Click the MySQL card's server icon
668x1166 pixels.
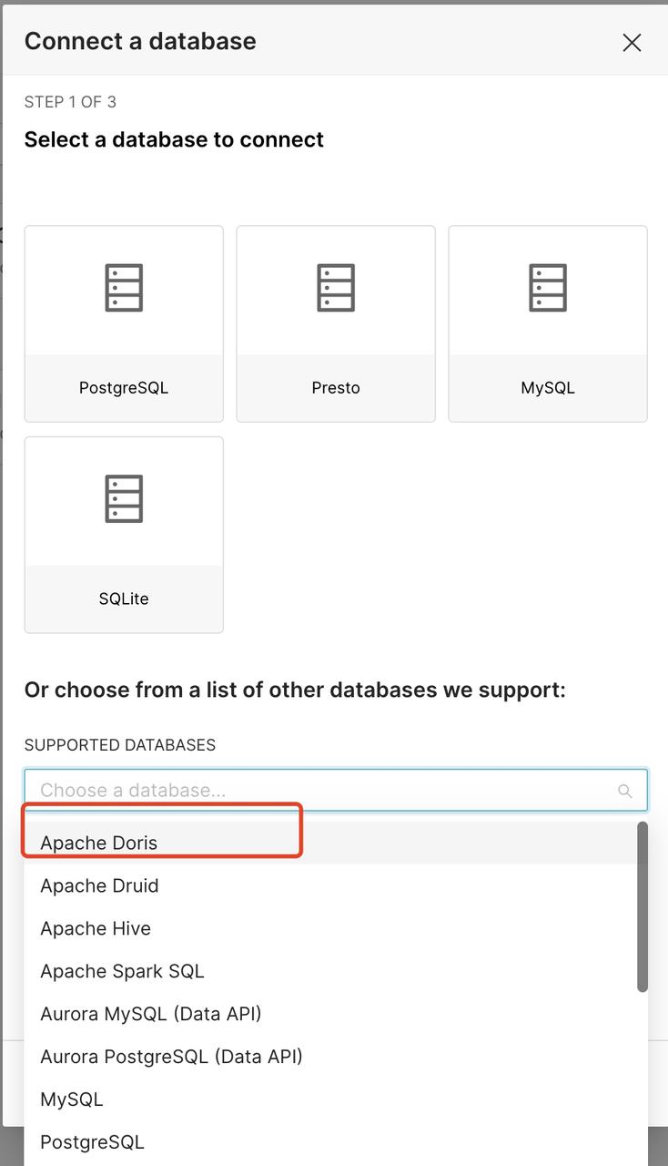click(548, 288)
